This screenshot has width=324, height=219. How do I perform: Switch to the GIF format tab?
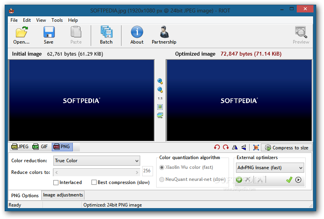click(x=40, y=147)
